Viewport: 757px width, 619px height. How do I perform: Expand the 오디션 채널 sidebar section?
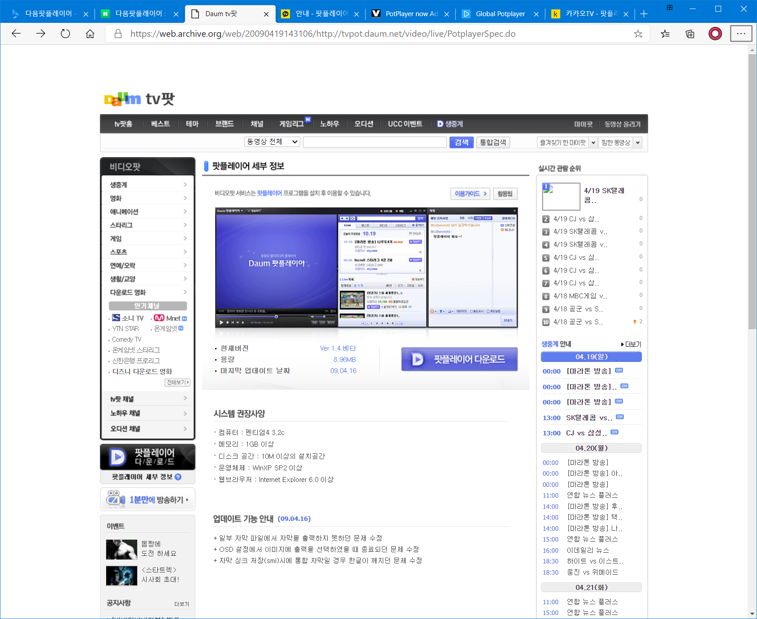tap(148, 429)
